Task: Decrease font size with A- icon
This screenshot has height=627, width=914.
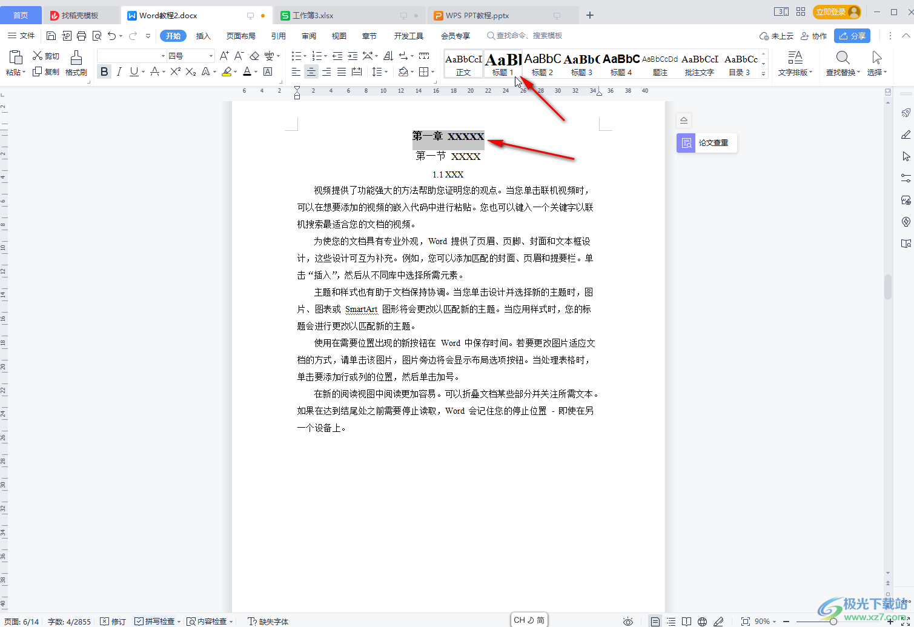Action: pos(239,56)
